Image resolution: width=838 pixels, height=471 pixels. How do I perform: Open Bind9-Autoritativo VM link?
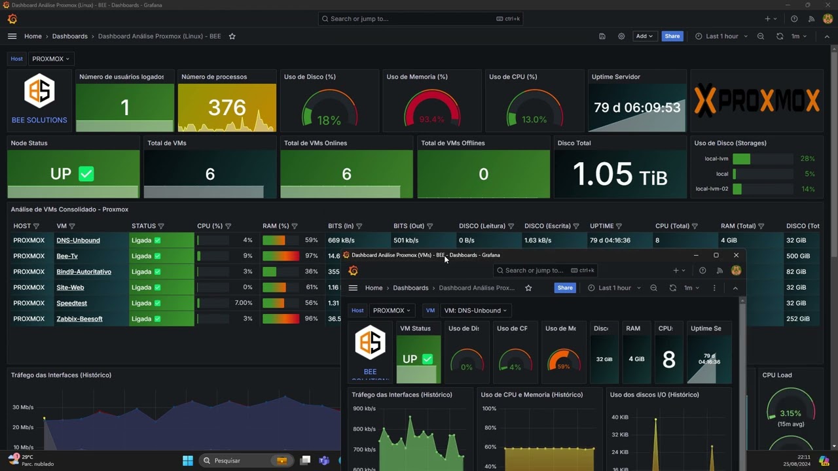click(x=84, y=271)
